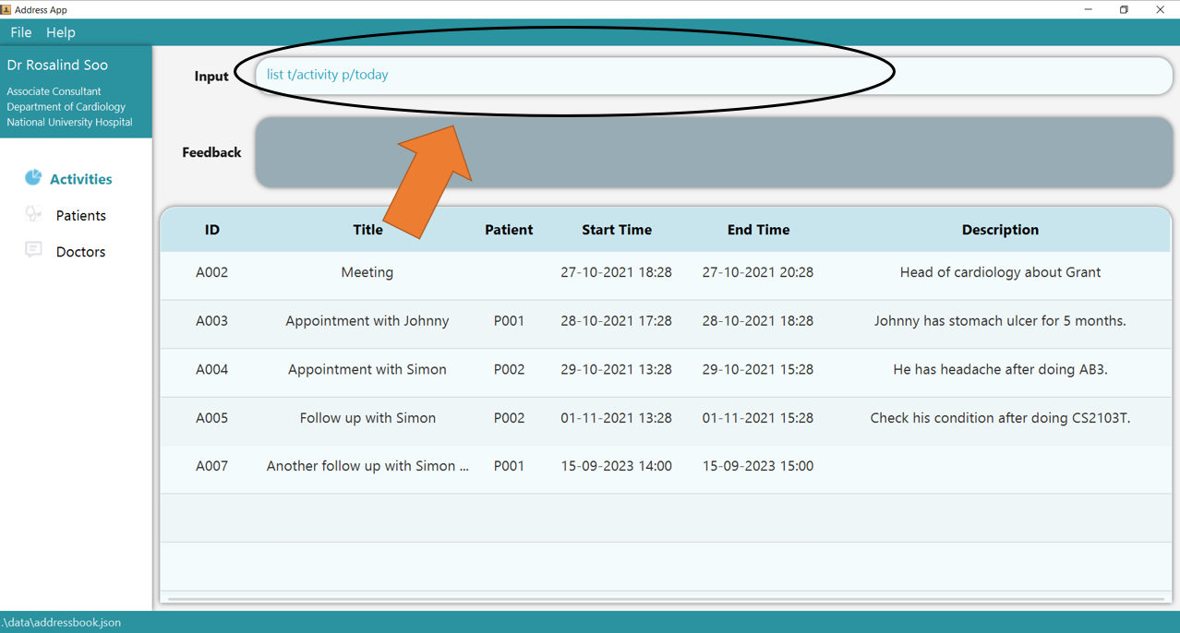This screenshot has width=1180, height=633.
Task: Open the File menu
Action: pyautogui.click(x=20, y=31)
